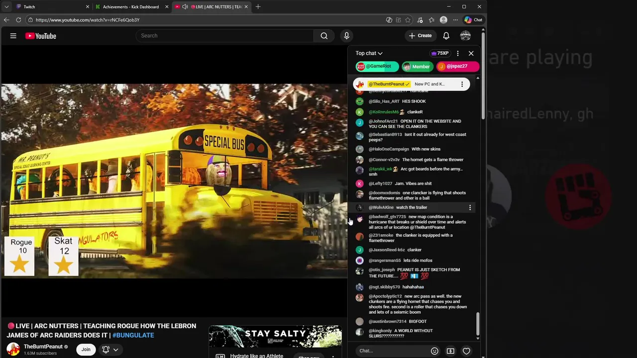Open the emoji picker in chat
The height and width of the screenshot is (358, 637).
pos(434,351)
